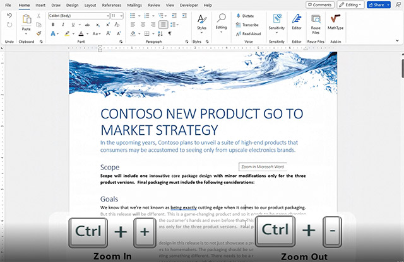Apply subscript formatting
Viewport: 404px width, 262px height.
(98, 25)
